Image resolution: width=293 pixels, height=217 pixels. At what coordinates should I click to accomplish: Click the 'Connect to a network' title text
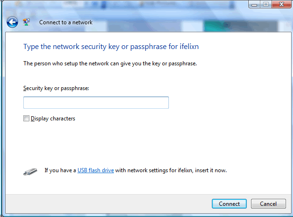click(66, 22)
